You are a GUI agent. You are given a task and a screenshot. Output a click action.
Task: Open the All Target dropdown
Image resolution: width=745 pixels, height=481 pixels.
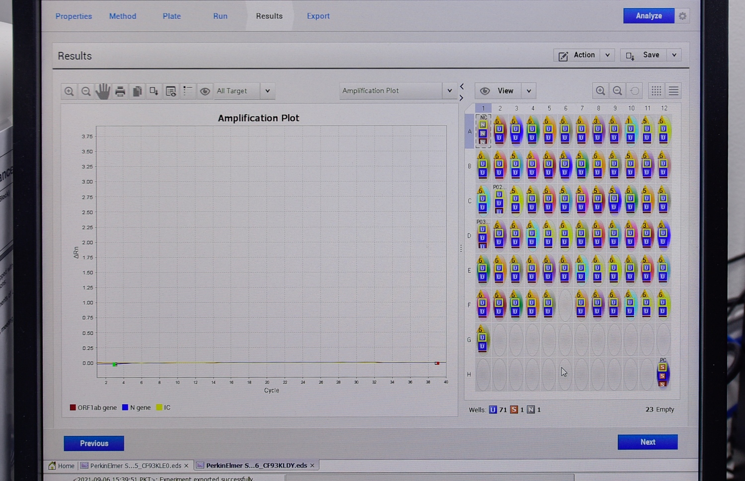pos(268,91)
